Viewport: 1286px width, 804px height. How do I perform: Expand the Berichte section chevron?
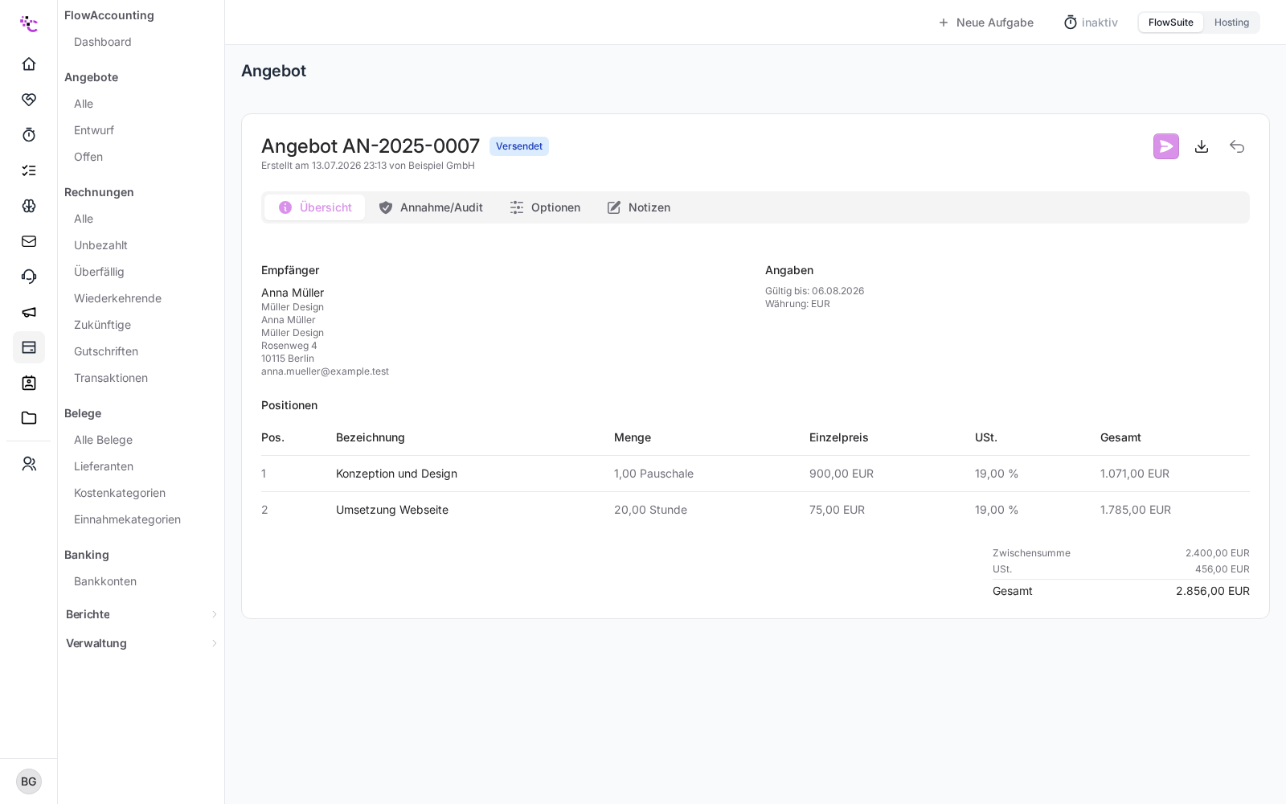pos(215,614)
